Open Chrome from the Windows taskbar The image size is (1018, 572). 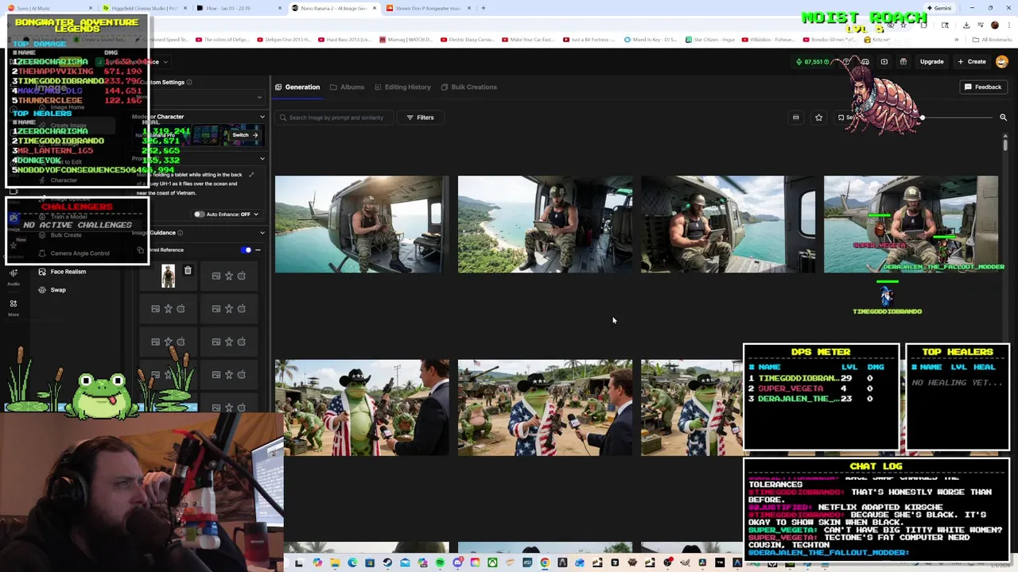(x=545, y=563)
